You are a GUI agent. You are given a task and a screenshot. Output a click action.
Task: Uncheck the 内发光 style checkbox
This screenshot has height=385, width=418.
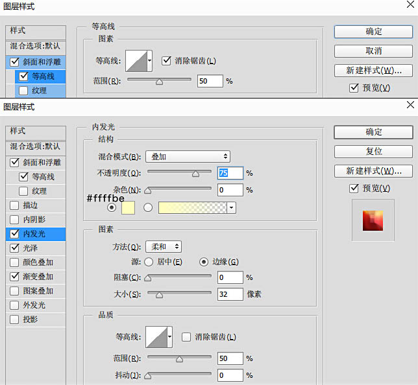(x=14, y=234)
